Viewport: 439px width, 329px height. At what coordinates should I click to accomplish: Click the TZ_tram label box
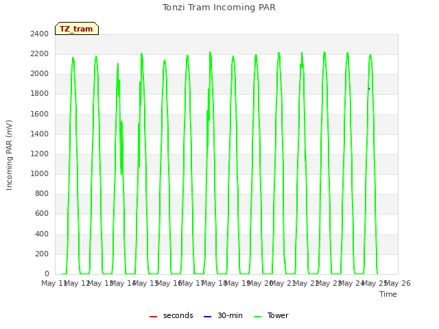[x=77, y=29]
